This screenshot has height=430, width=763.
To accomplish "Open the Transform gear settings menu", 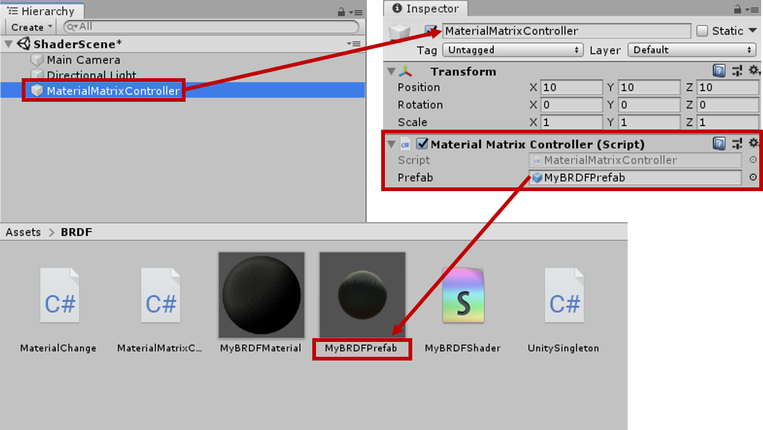I will [x=754, y=71].
